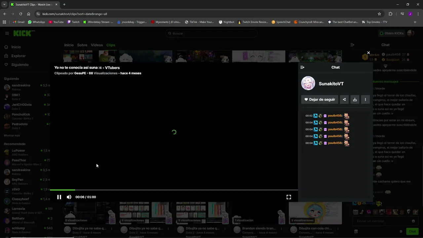Open SunakitoVT profile avatar

[308, 83]
